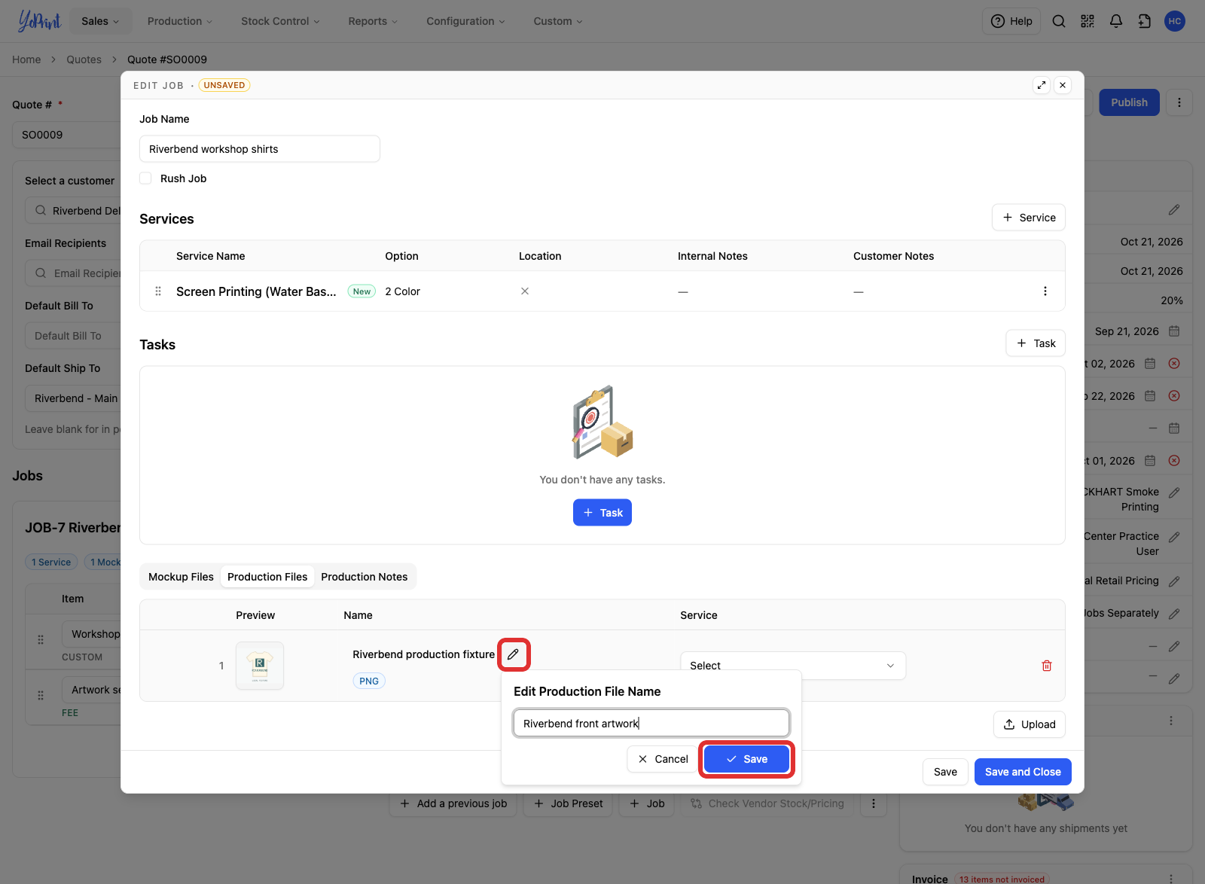The width and height of the screenshot is (1205, 884).
Task: Open calendar for Sep 21, 2026 date
Action: click(1173, 331)
